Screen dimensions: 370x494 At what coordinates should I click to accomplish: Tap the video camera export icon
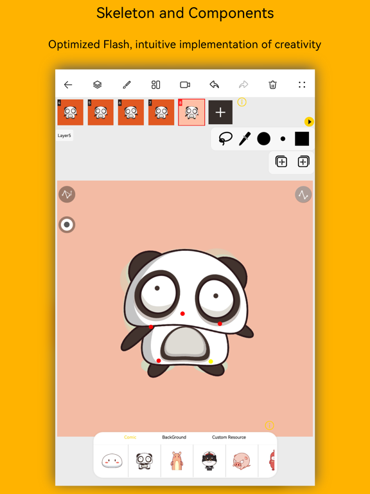click(x=185, y=85)
